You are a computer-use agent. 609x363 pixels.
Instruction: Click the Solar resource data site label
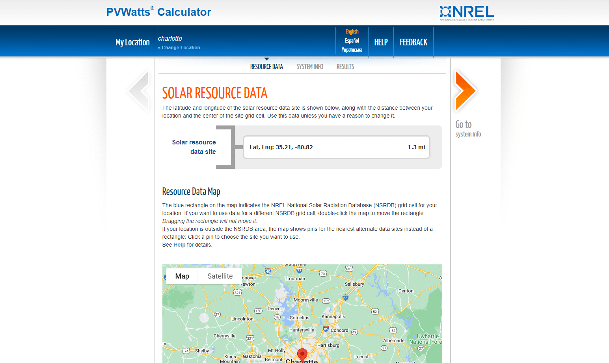point(194,147)
